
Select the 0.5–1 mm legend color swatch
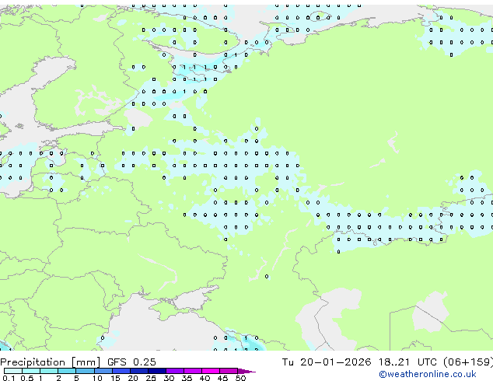point(31,371)
